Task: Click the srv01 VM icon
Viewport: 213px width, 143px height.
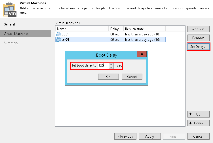Action: (x=59, y=40)
